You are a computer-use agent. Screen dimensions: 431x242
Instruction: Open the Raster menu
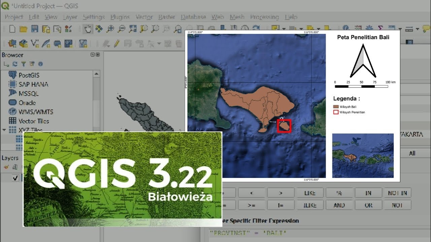pyautogui.click(x=167, y=17)
